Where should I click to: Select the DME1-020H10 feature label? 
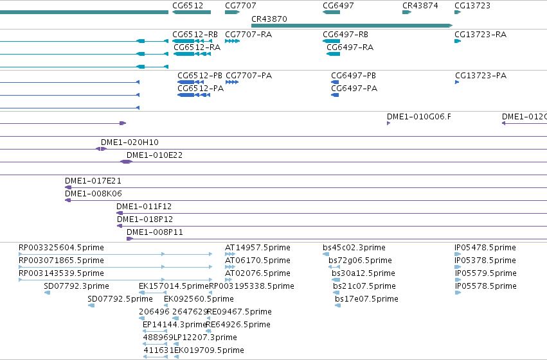coord(129,142)
